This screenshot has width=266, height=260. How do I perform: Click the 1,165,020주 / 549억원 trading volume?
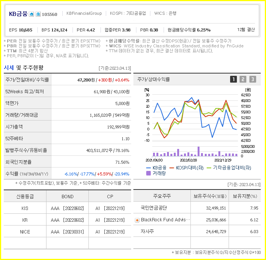[110, 115]
